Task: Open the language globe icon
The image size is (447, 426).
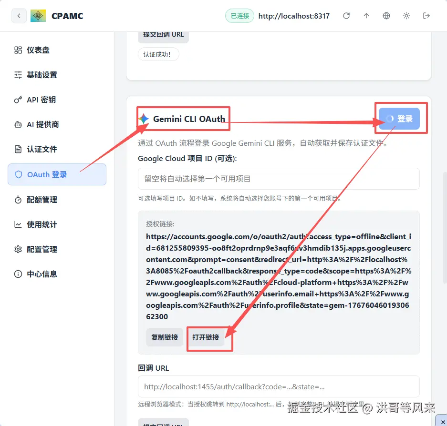Action: (386, 15)
